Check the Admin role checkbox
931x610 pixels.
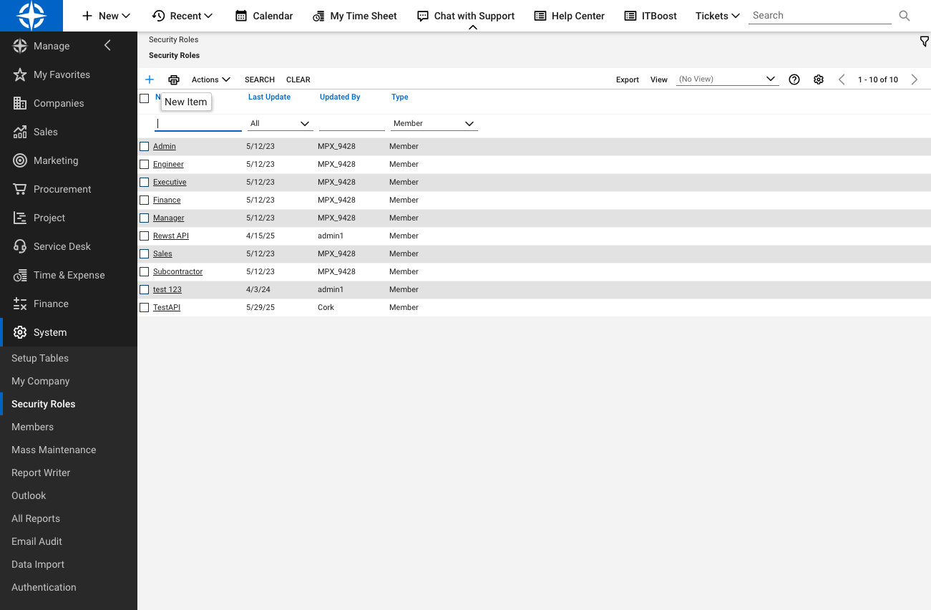145,146
